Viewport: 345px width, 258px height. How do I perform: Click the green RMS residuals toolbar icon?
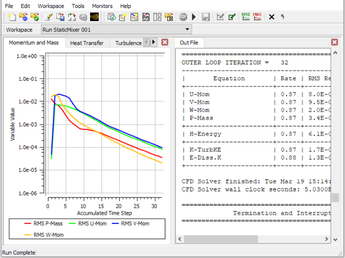246,17
